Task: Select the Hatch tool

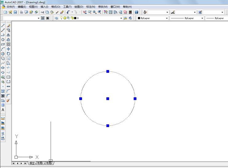Action: [3, 91]
